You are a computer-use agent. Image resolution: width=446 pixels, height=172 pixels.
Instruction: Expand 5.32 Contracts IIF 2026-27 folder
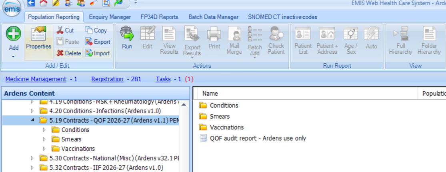(x=32, y=167)
